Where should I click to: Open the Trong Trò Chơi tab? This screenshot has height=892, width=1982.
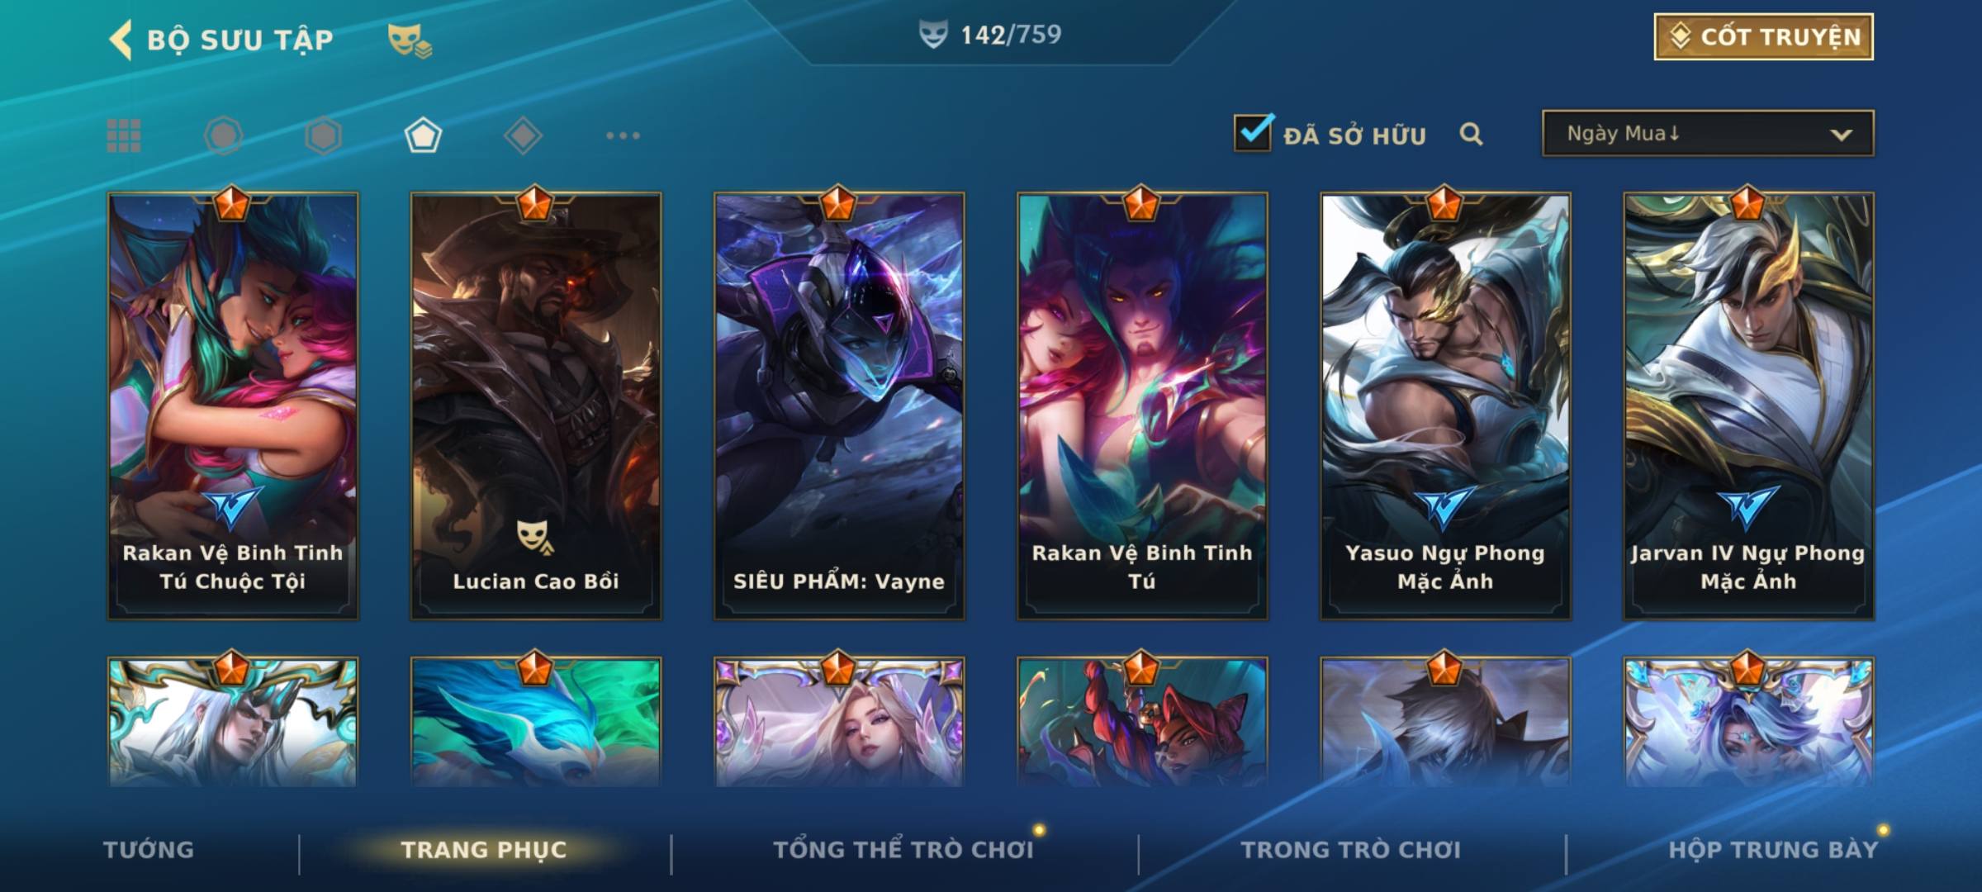1351,850
